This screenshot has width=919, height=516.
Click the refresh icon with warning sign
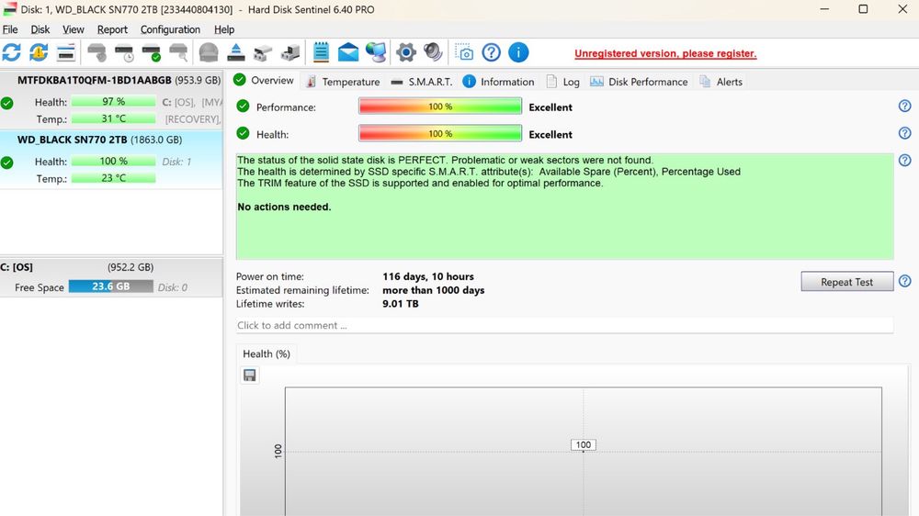coord(39,52)
